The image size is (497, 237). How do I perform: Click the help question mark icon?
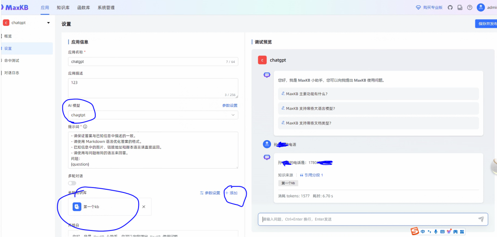tap(470, 8)
